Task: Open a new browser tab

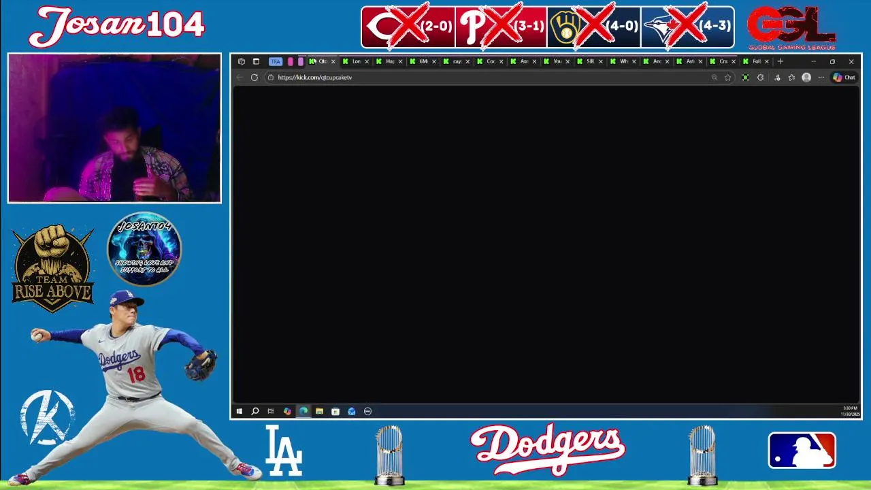Action: 780,61
